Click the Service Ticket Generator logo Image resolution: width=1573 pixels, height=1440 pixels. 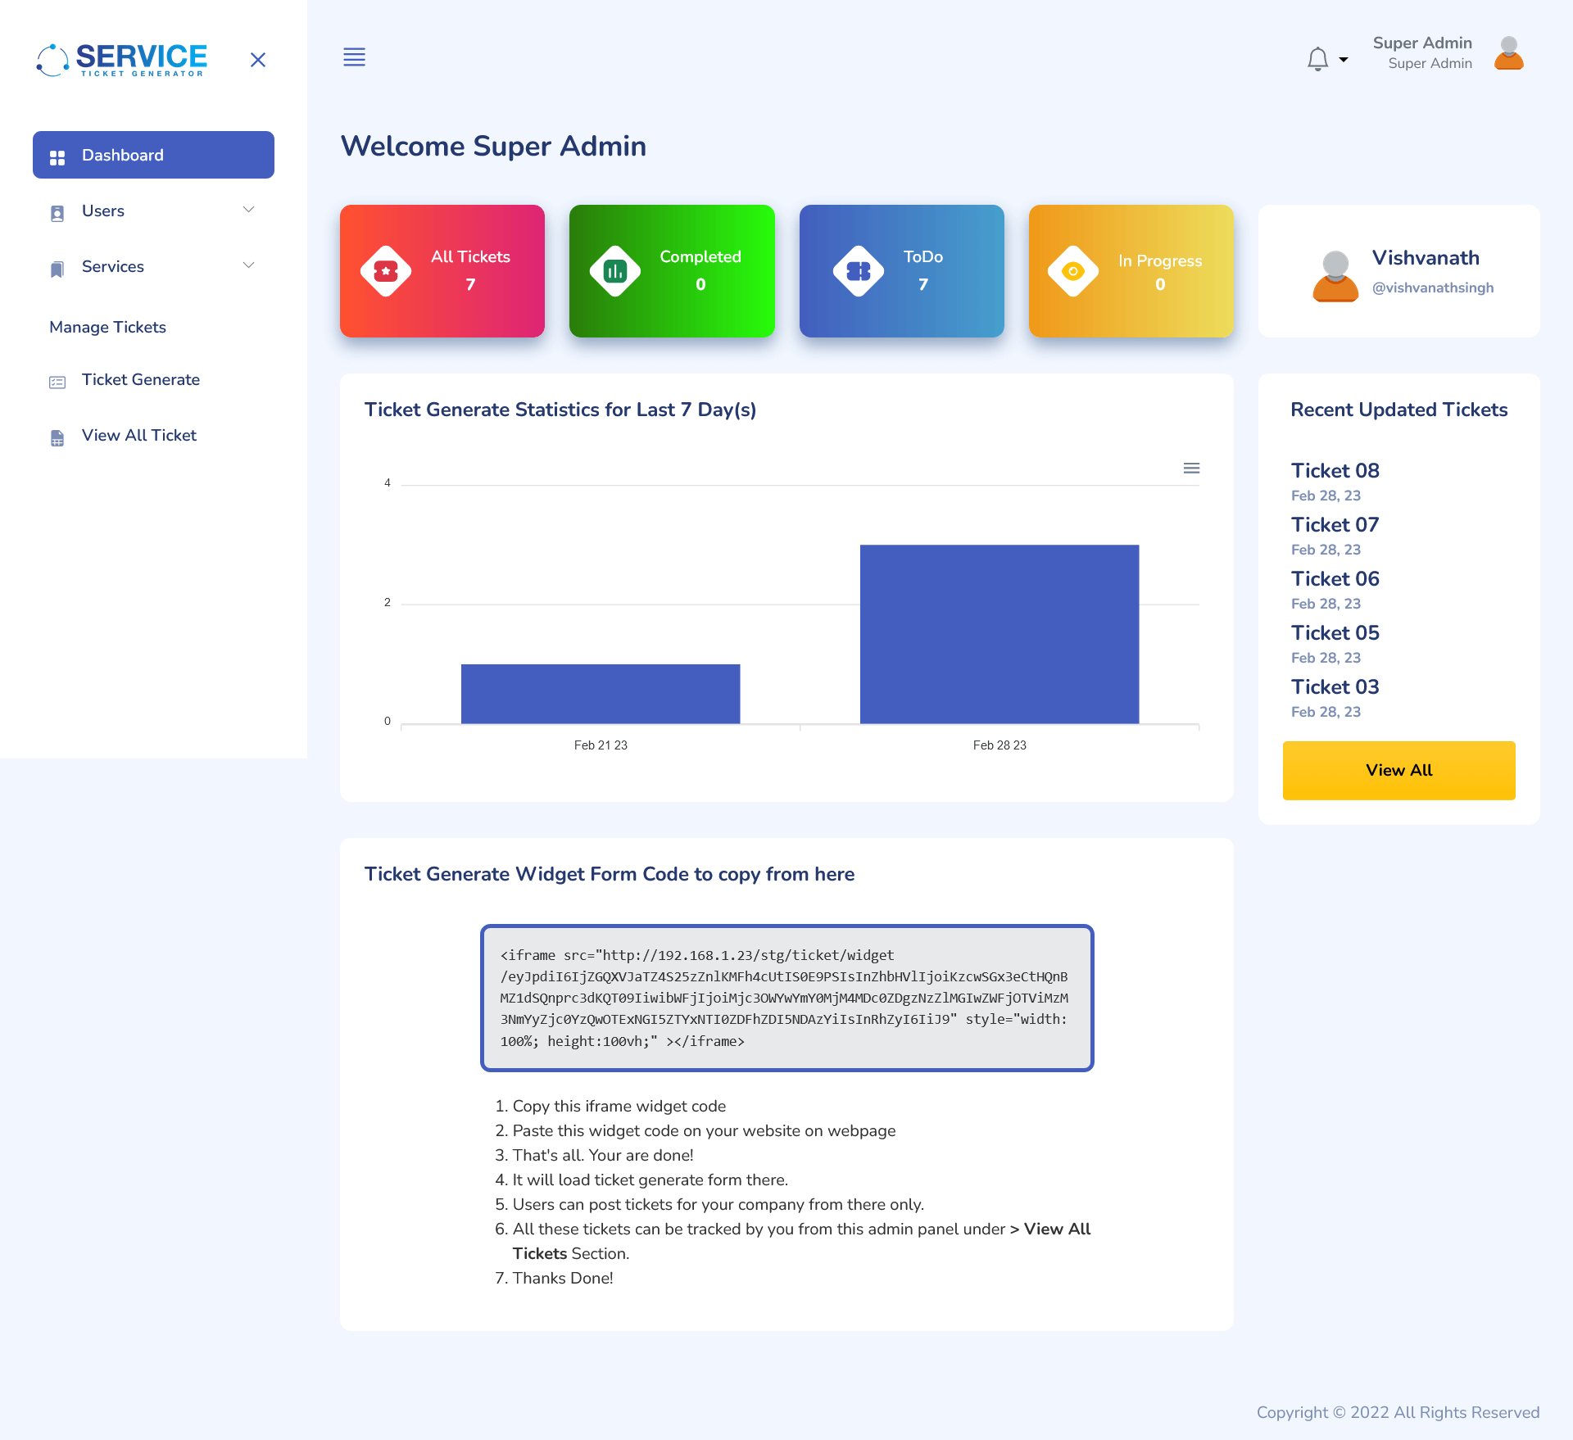coord(122,60)
